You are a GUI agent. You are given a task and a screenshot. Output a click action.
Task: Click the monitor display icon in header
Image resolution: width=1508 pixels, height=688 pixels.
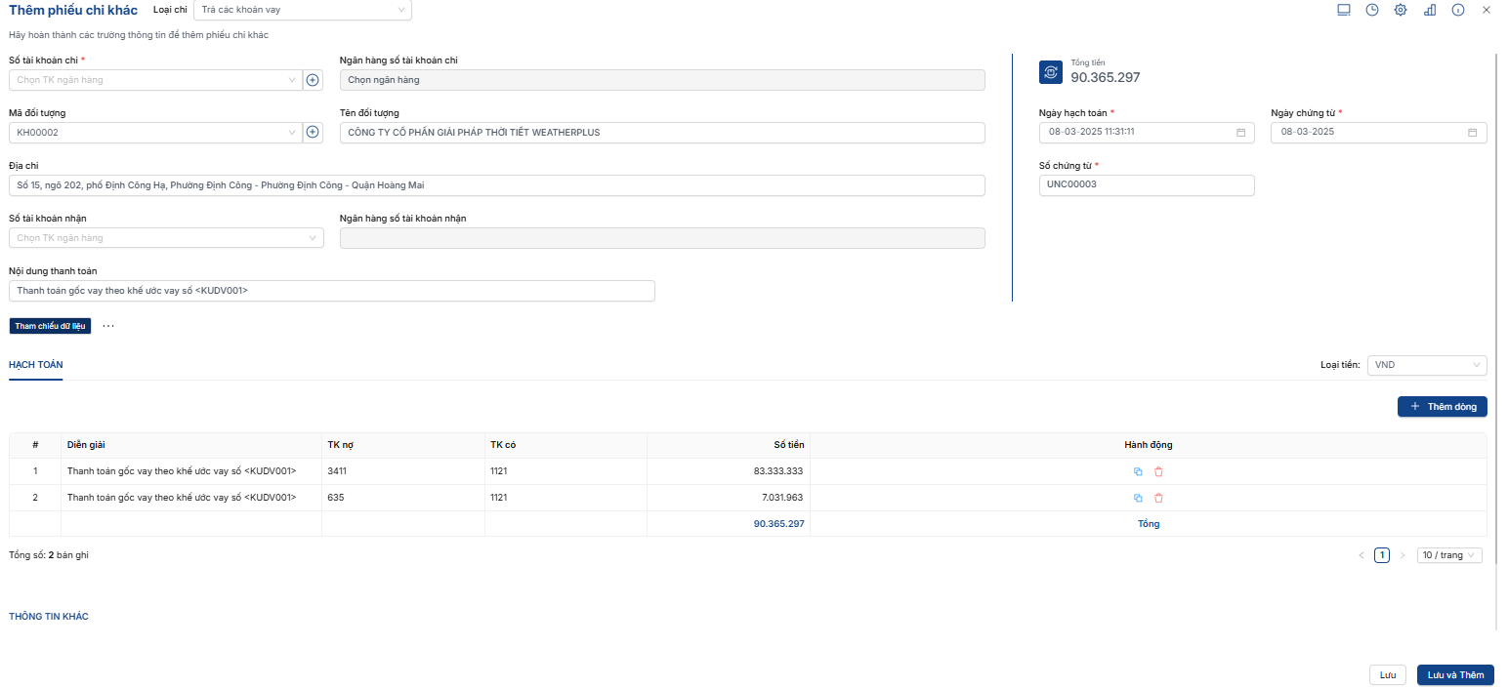coord(1343,10)
